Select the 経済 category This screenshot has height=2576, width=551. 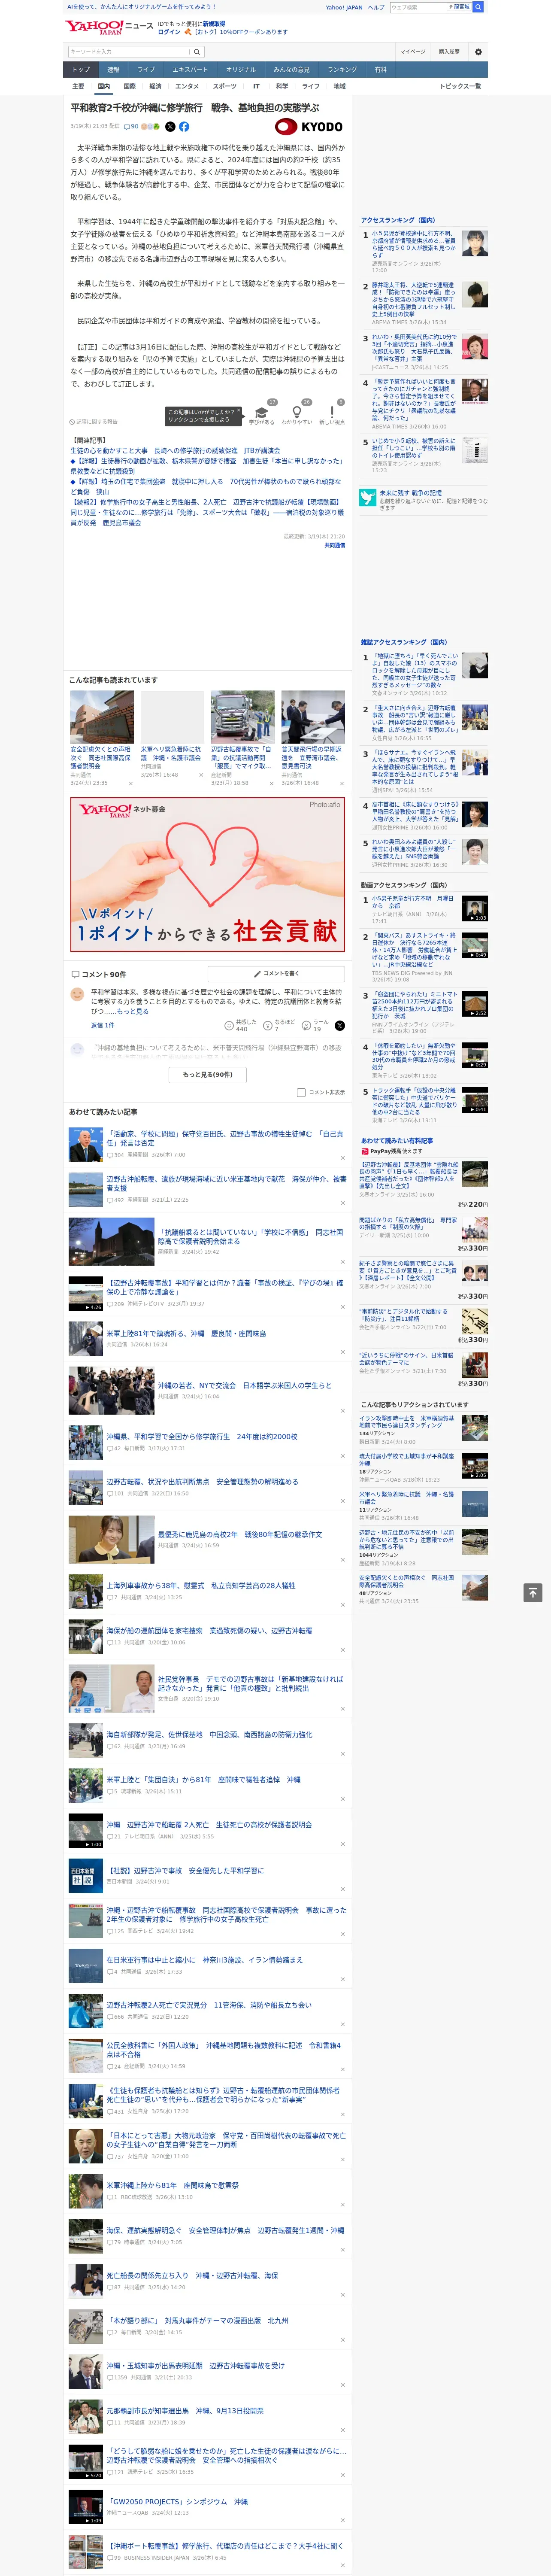coord(155,86)
